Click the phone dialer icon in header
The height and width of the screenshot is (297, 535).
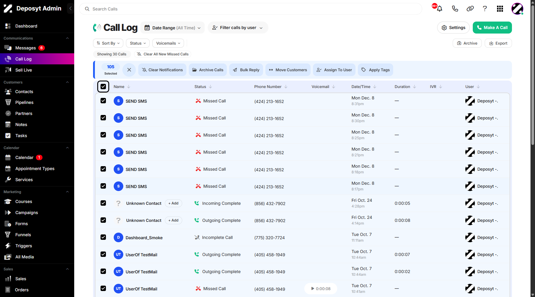[455, 9]
